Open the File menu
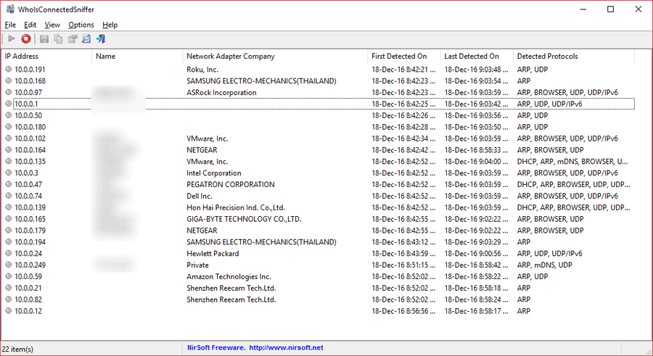This screenshot has height=356, width=653. (10, 25)
